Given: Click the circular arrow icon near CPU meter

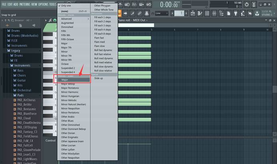Looking at the screenshot, I should 247,4.
